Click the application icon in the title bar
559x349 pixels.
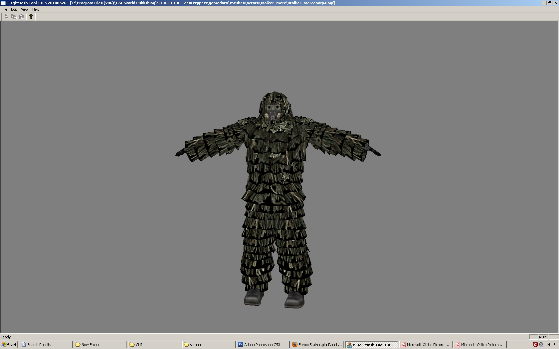click(3, 3)
